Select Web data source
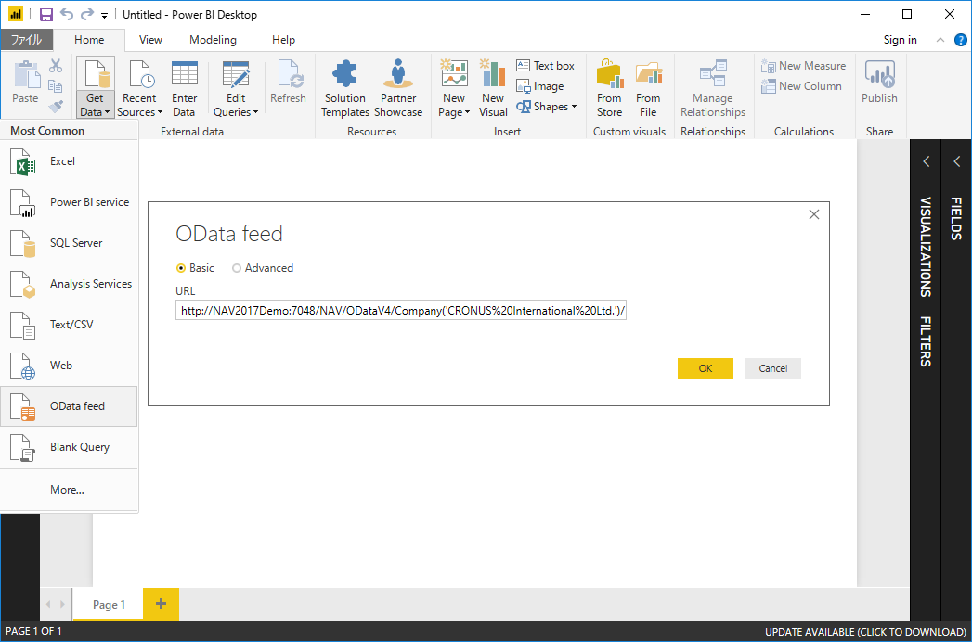 [69, 366]
